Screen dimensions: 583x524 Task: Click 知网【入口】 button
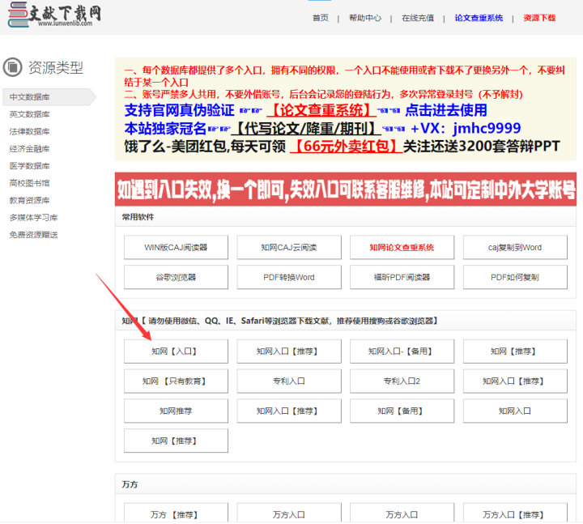tap(176, 351)
